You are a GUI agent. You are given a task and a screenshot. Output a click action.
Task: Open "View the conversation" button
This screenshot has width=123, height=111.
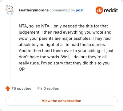[x=61, y=101]
